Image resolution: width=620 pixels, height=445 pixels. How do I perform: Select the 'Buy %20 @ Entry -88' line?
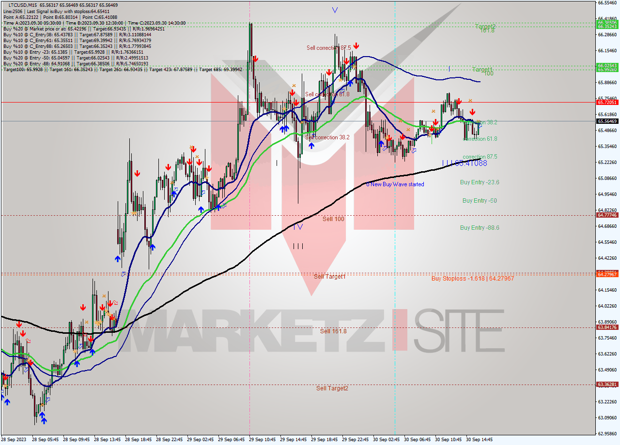(76, 63)
